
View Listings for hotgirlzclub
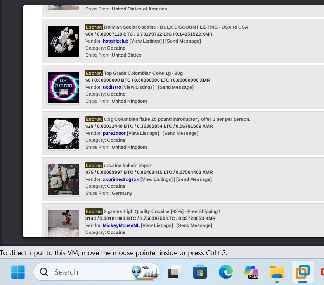[146, 41]
